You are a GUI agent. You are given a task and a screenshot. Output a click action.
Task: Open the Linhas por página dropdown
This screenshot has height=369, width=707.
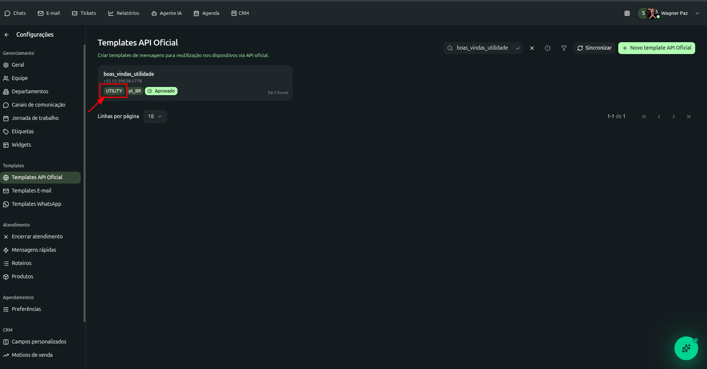pos(155,117)
